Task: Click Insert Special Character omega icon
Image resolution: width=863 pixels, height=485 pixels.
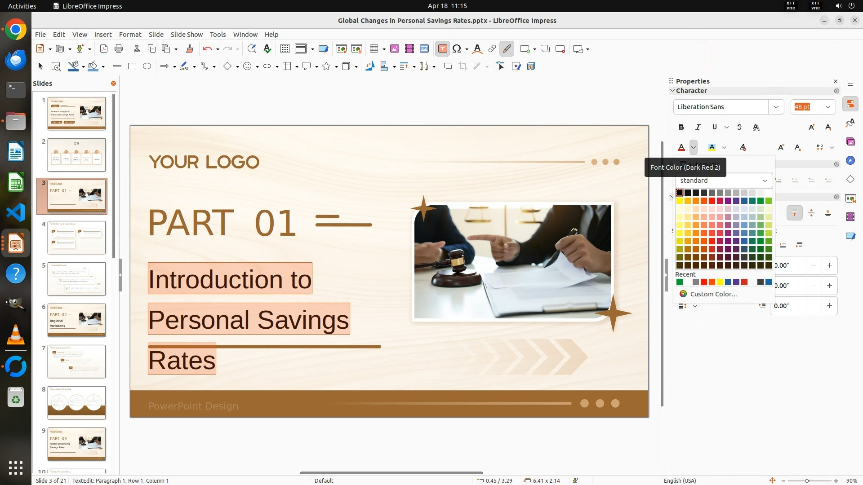Action: coord(457,49)
